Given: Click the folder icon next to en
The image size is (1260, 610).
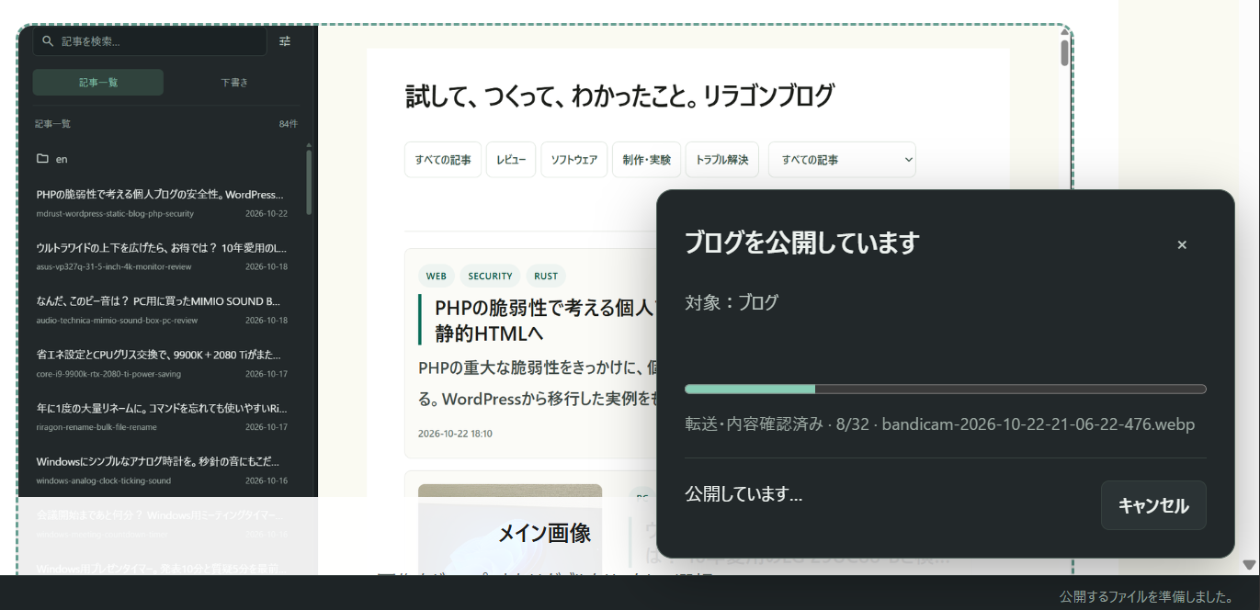Looking at the screenshot, I should [x=42, y=159].
